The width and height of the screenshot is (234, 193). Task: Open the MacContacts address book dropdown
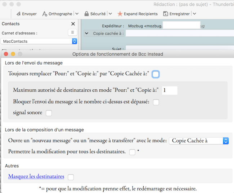(x=39, y=41)
